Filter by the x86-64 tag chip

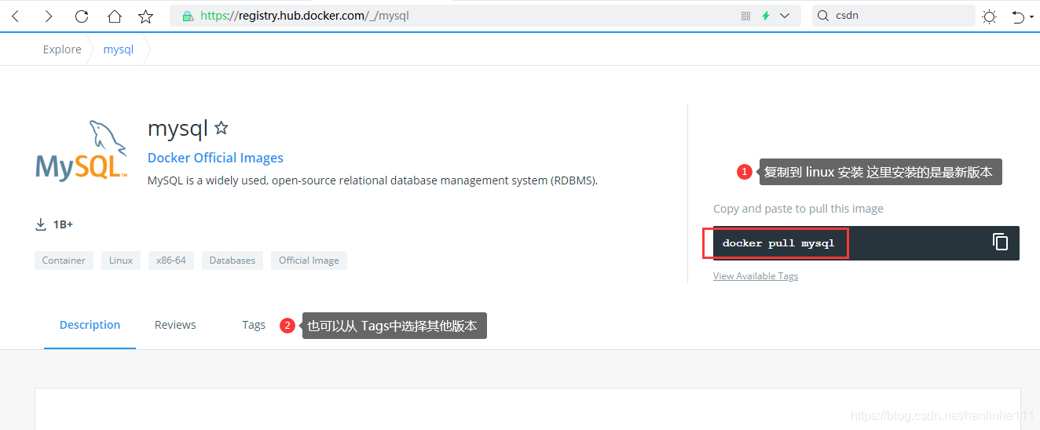click(171, 261)
